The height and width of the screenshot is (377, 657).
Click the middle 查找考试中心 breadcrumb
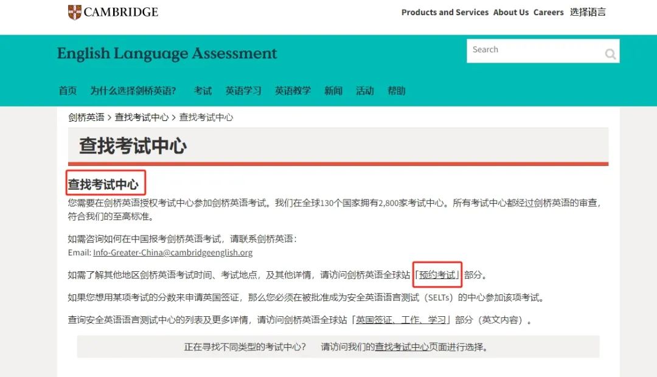[x=142, y=117]
